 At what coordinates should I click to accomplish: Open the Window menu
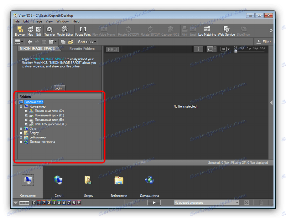click(62, 21)
